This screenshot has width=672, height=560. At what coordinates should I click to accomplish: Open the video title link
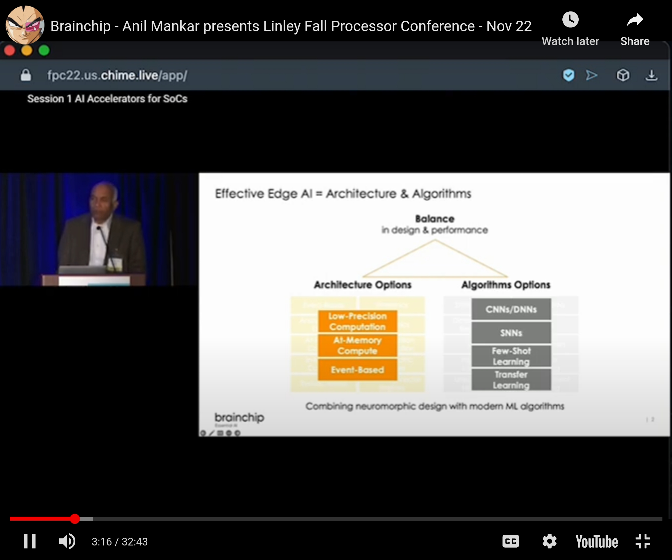pos(291,26)
